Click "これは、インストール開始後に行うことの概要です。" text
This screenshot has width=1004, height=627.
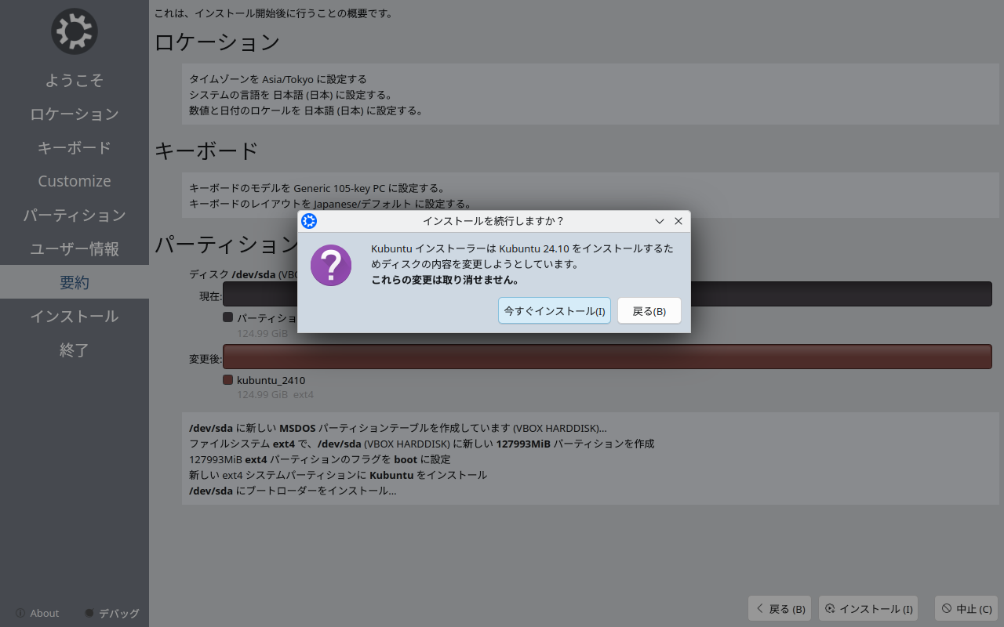(x=274, y=13)
